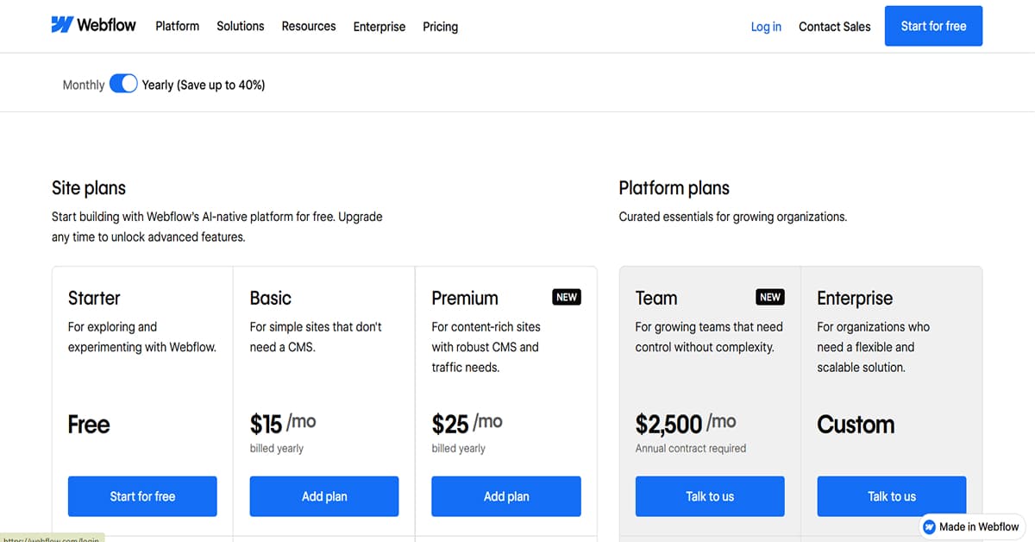Toggle the Monthly/Yearly billing switch
This screenshot has width=1035, height=542.
pos(123,84)
